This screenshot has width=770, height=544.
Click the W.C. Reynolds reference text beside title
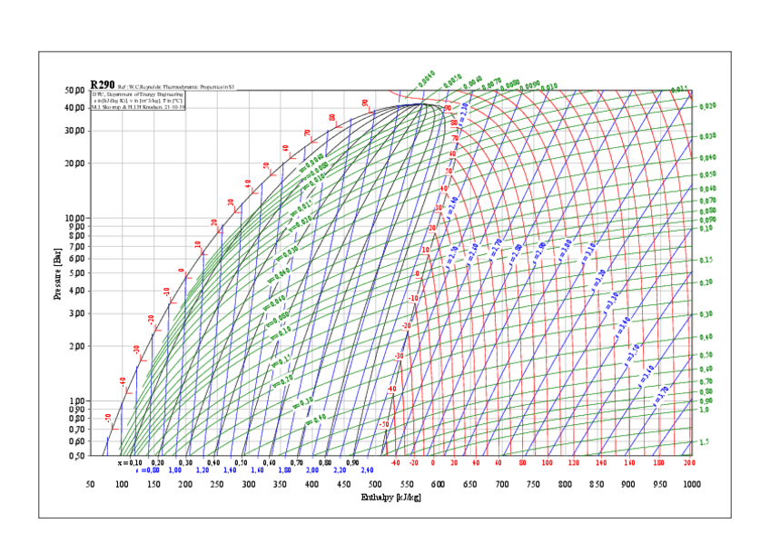point(176,87)
